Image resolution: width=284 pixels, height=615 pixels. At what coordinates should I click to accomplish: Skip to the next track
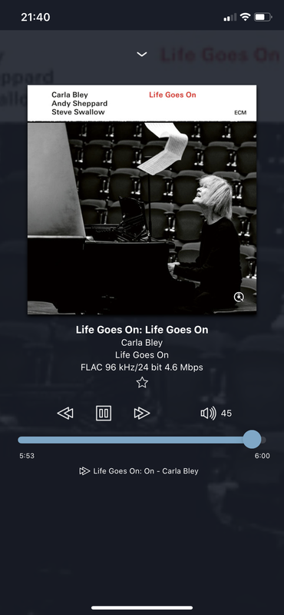(x=142, y=414)
